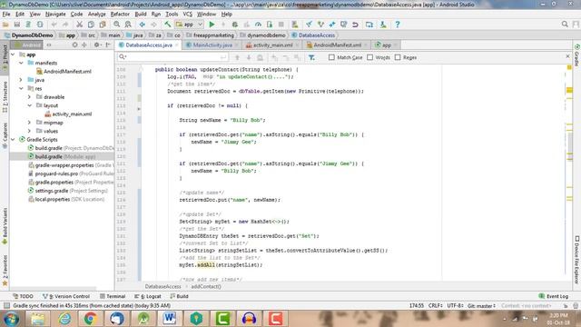The width and height of the screenshot is (581, 327).
Task: Go to next search occurrence arrow
Action: click(249, 57)
